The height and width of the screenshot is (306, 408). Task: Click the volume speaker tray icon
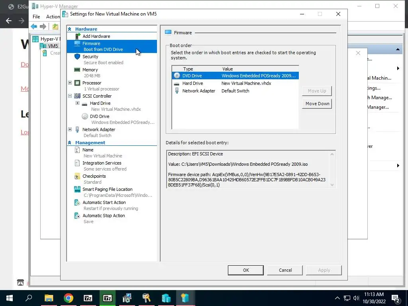[x=356, y=298]
